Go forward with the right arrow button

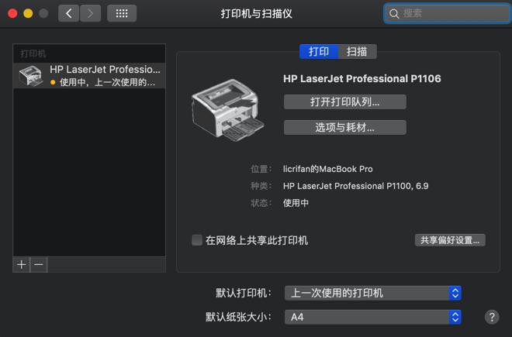point(90,13)
